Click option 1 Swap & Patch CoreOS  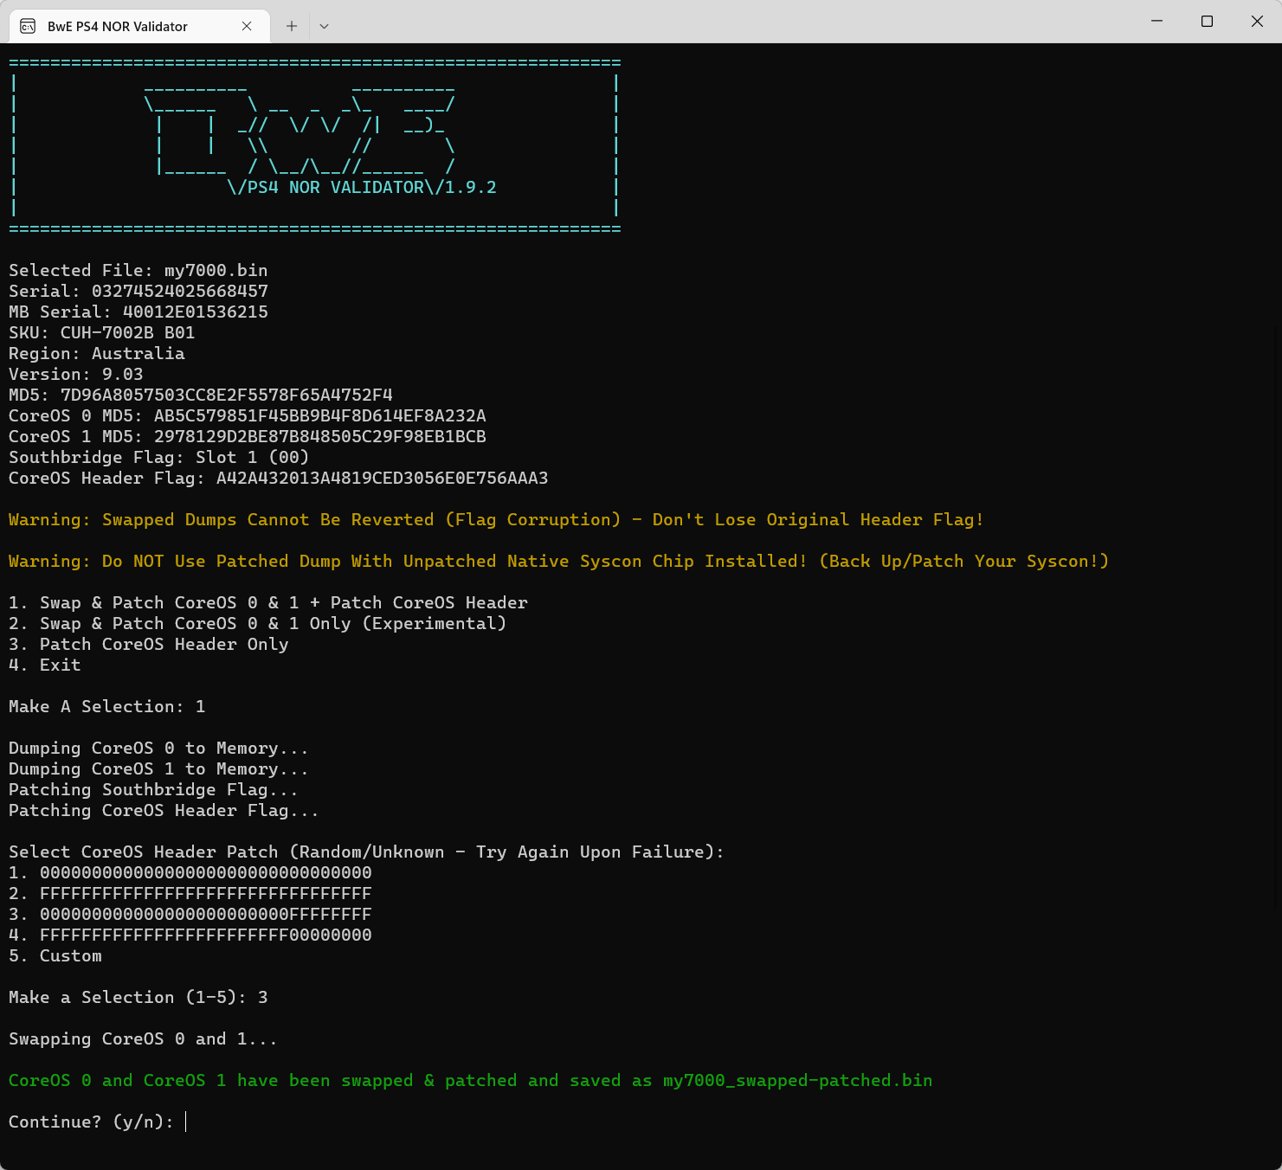[x=267, y=602]
